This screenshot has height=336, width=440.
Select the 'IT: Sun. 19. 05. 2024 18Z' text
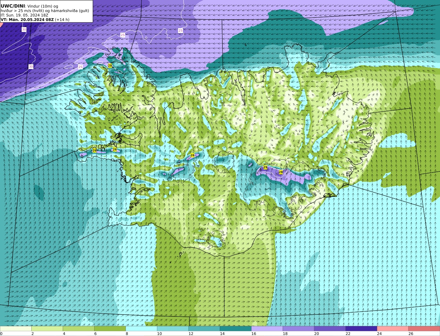[24, 15]
